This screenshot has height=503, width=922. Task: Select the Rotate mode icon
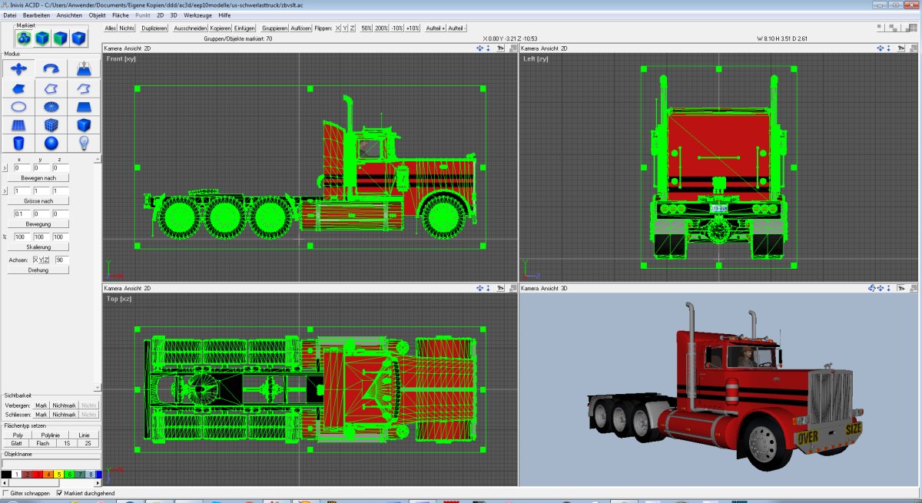(x=51, y=69)
